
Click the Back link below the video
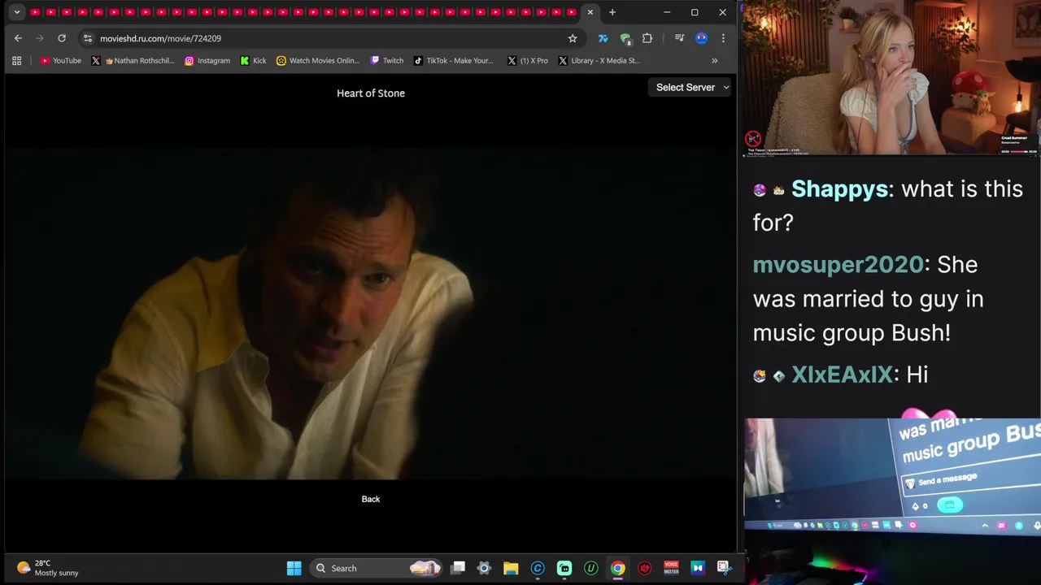pos(371,499)
